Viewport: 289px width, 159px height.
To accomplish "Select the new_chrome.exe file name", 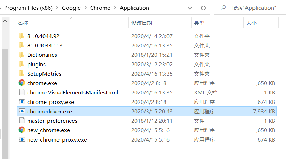I will 48,130.
